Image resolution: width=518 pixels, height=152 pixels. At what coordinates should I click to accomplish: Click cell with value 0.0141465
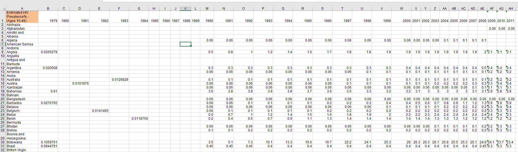click(99, 111)
